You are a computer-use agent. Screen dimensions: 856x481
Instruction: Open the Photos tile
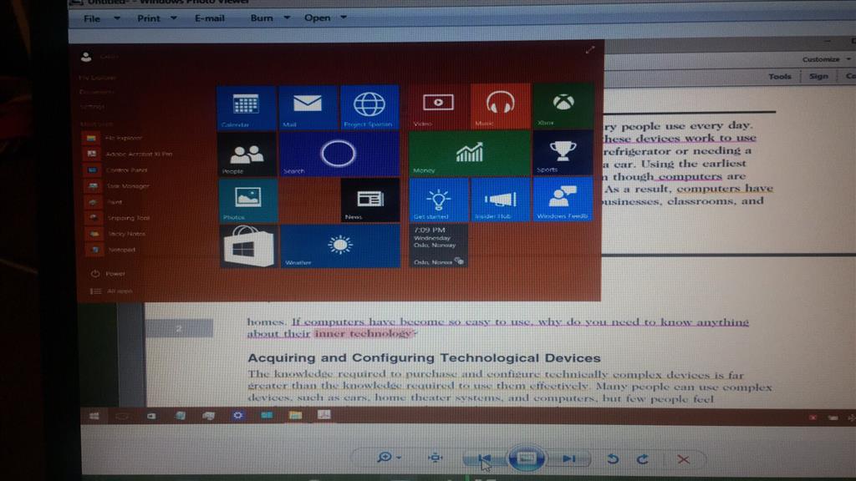coord(247,200)
